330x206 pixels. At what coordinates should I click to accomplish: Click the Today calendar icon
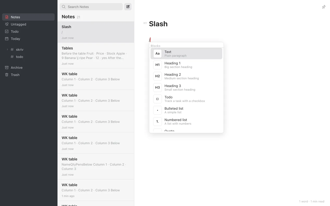pos(7,39)
